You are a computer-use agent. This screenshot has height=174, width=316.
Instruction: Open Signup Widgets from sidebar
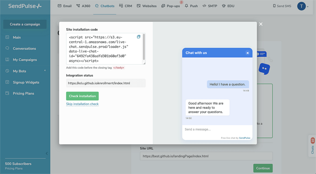[x=26, y=82]
